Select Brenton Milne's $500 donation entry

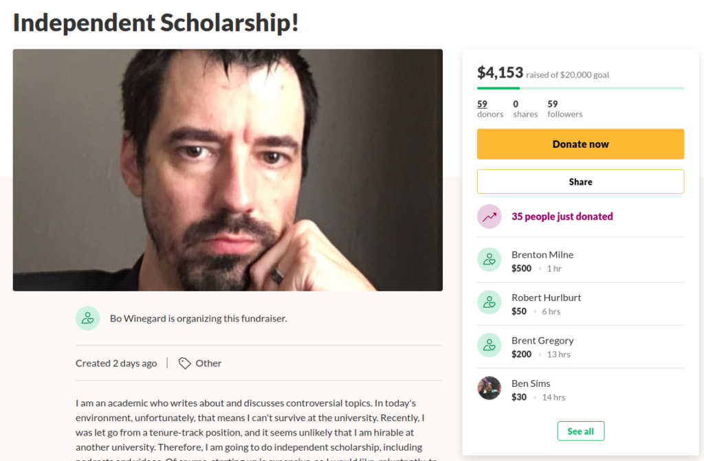tap(580, 260)
